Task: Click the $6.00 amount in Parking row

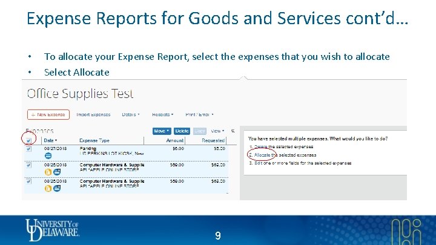Action: [178, 148]
